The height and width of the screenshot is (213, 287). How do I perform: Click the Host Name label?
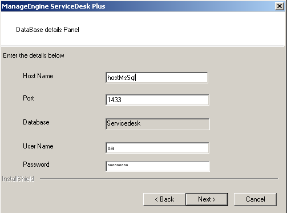pos(38,76)
